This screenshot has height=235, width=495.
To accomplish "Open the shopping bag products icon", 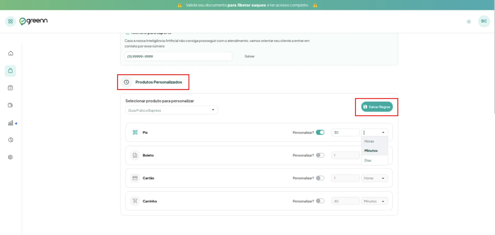I will point(11,71).
